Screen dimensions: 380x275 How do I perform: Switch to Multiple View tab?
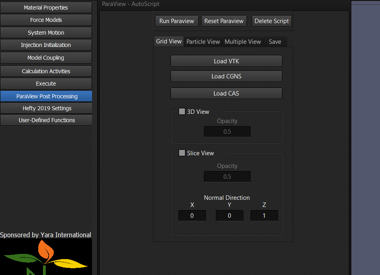(243, 42)
